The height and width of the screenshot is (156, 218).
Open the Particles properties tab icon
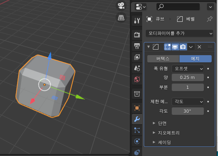pos(137,130)
